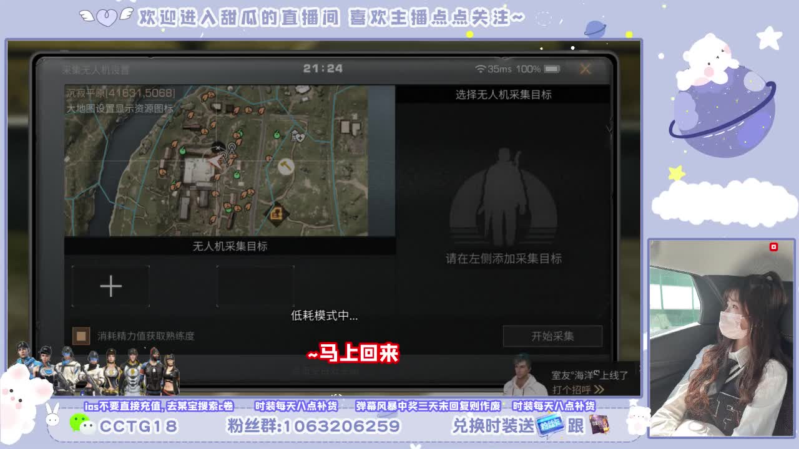Screen dimensions: 799x449
Task: Click the hammer marker on the map
Action: pos(286,167)
